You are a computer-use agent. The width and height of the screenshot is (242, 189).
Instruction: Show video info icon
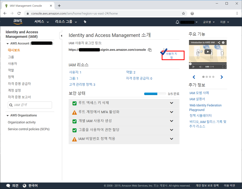223,43
